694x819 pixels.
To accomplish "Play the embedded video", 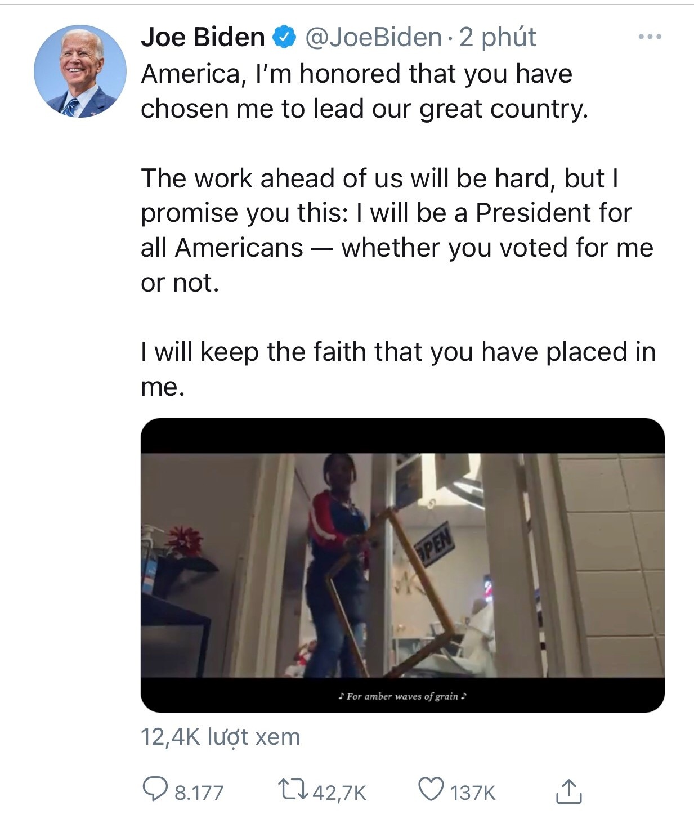I will tap(402, 565).
